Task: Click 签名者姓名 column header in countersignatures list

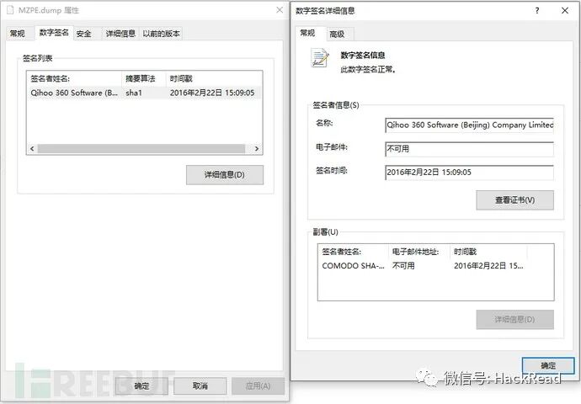Action: (353, 252)
